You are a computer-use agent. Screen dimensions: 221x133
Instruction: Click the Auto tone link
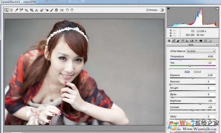point(187,72)
